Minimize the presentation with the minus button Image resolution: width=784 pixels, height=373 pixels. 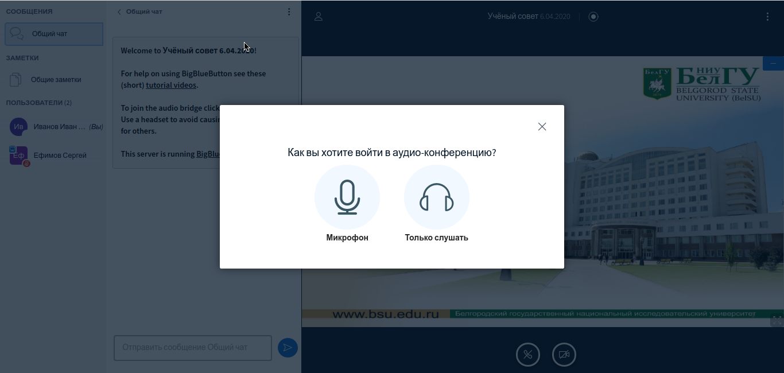tap(773, 63)
